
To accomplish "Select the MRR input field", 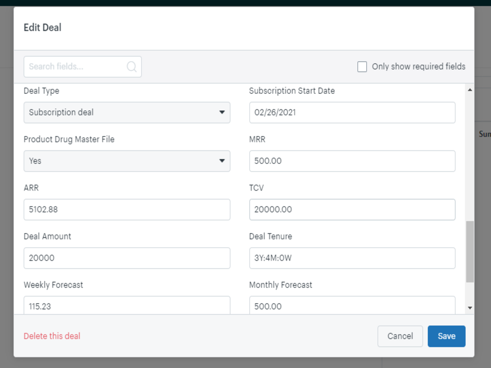I will pyautogui.click(x=352, y=161).
